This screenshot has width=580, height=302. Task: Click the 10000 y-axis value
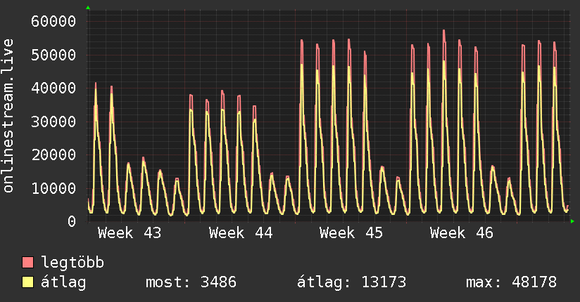54,188
